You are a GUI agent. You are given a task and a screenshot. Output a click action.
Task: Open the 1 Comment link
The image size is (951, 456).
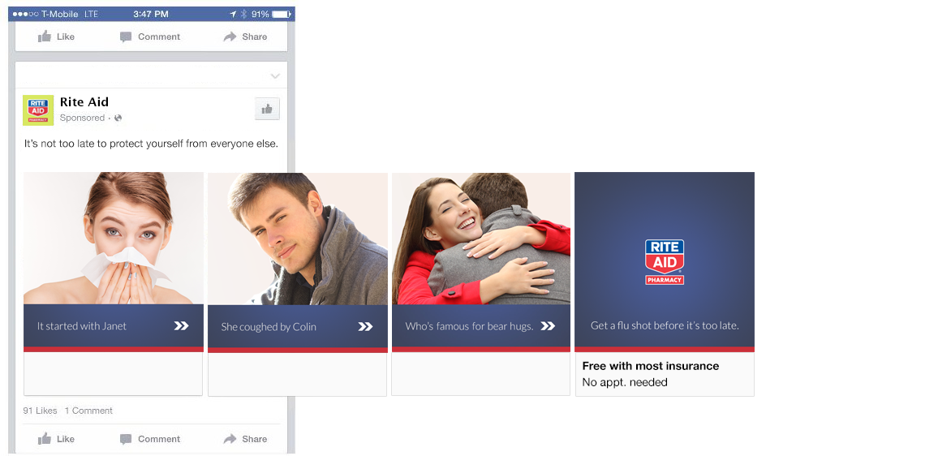point(88,411)
